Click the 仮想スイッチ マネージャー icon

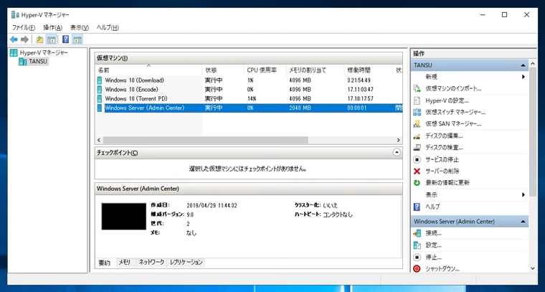417,113
